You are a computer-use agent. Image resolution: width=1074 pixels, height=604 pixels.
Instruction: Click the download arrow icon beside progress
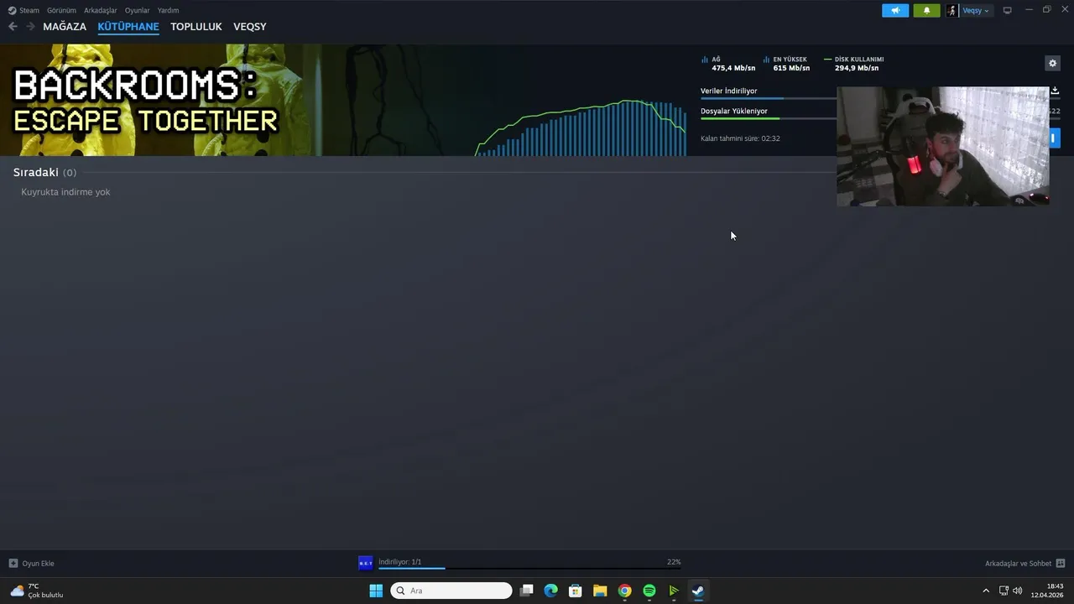click(x=1055, y=91)
